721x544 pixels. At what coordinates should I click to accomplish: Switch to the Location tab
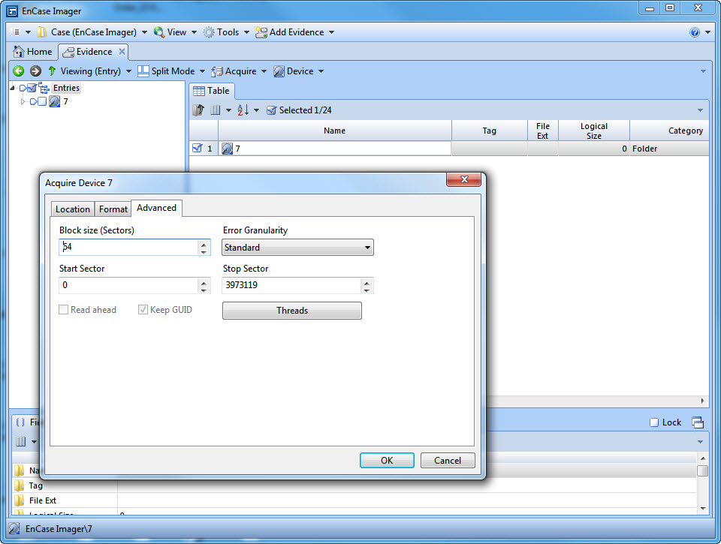coord(73,209)
